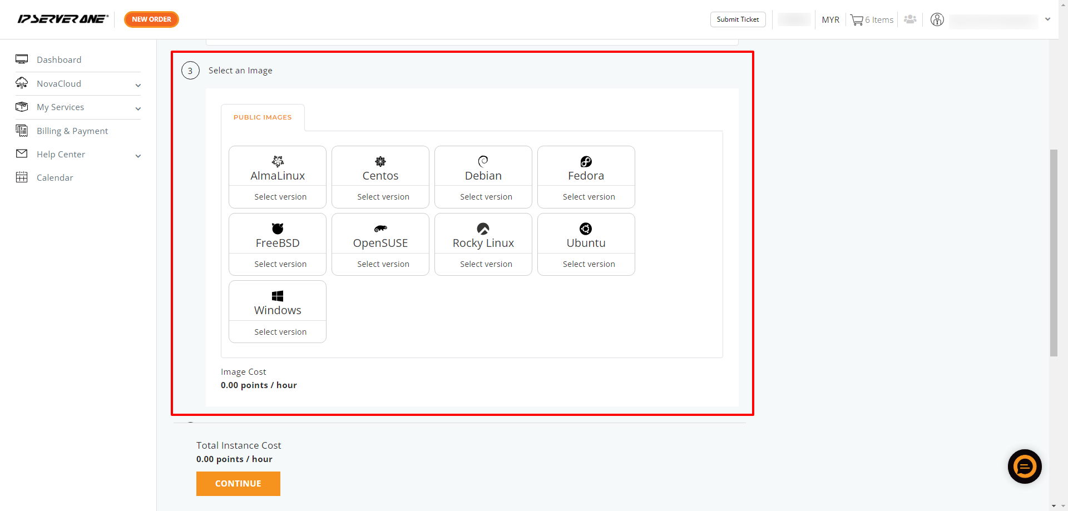Click the NovaCloud cloud icon
The width and height of the screenshot is (1068, 511).
[x=22, y=83]
